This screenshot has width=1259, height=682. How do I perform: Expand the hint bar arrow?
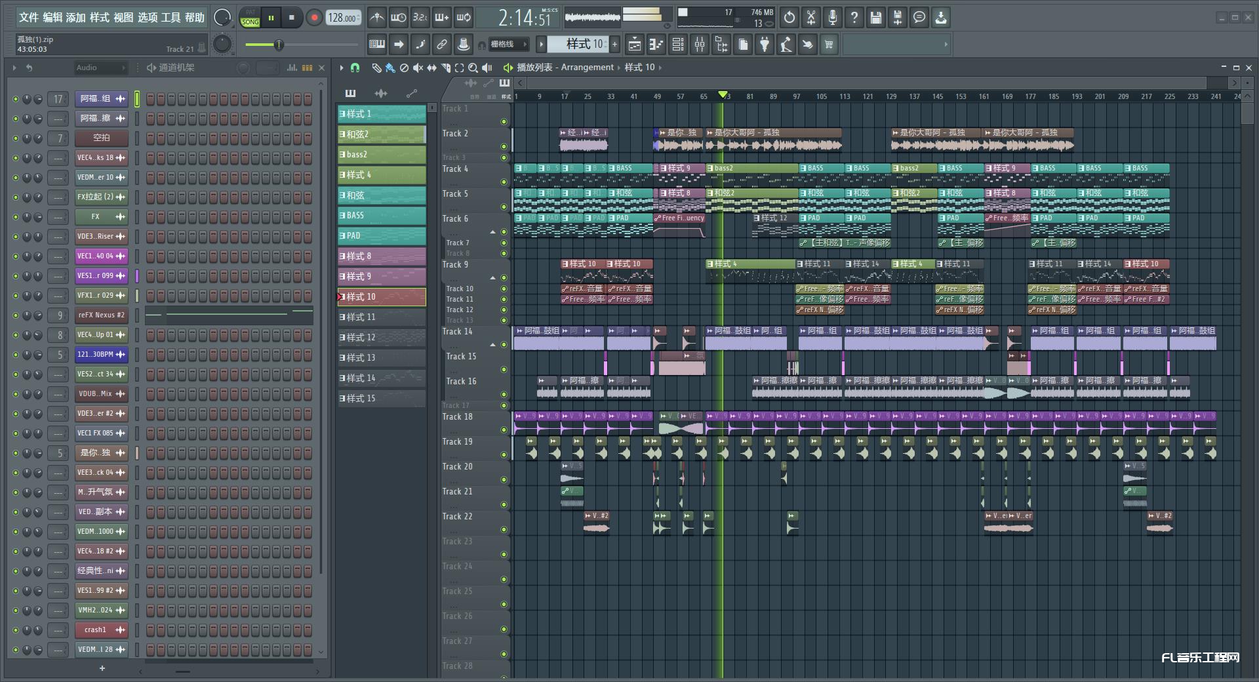tap(945, 45)
